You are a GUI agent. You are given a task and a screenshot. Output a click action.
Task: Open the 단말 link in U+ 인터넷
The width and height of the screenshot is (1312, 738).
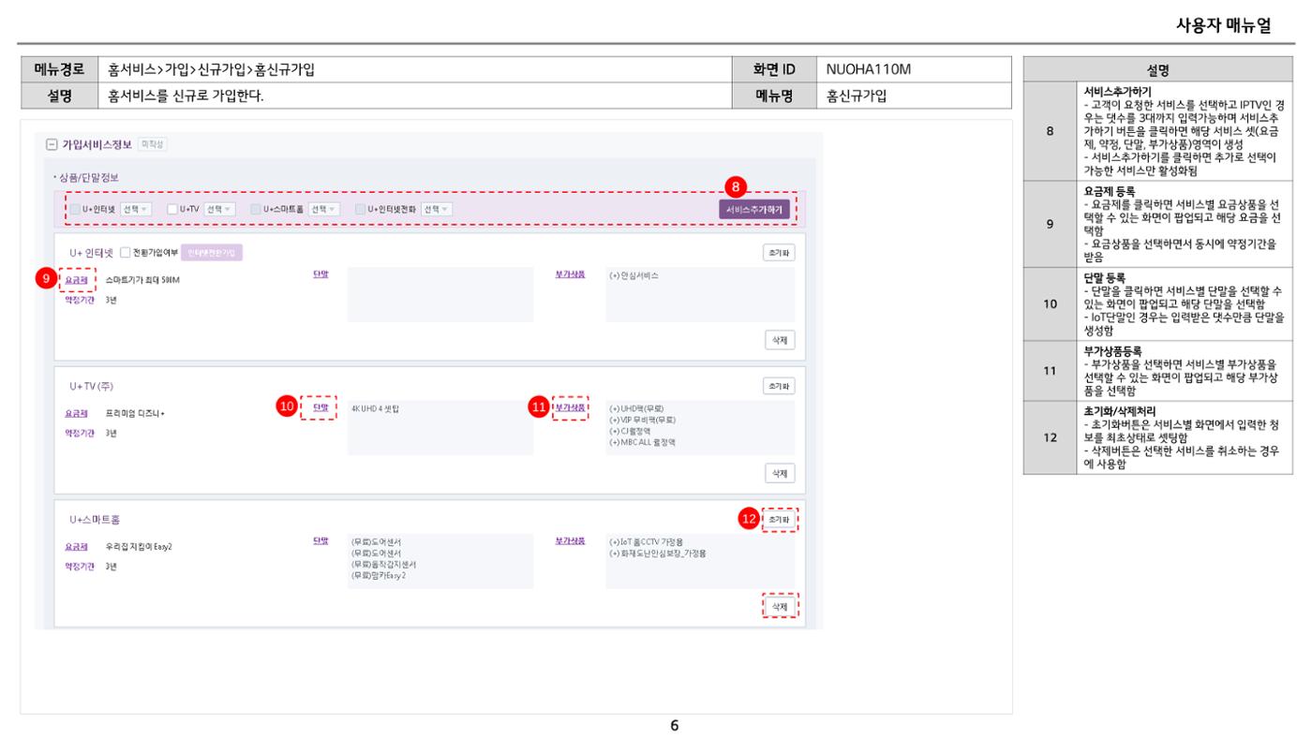tap(321, 274)
